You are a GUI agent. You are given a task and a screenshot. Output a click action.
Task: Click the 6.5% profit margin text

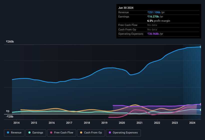[x=159, y=21]
